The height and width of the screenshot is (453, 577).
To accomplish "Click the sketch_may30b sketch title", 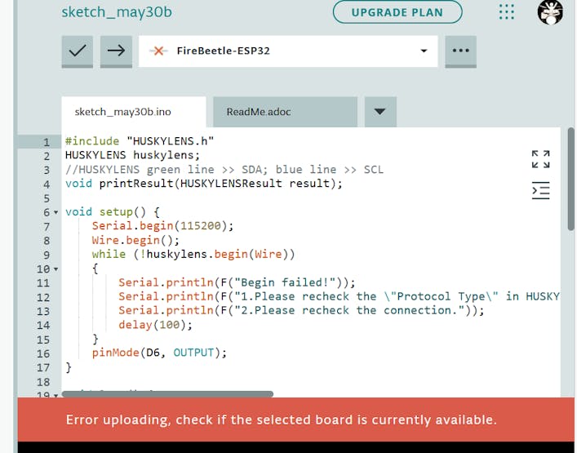I will click(117, 12).
